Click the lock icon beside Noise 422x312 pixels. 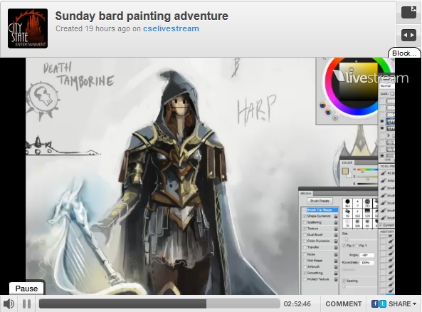click(336, 254)
